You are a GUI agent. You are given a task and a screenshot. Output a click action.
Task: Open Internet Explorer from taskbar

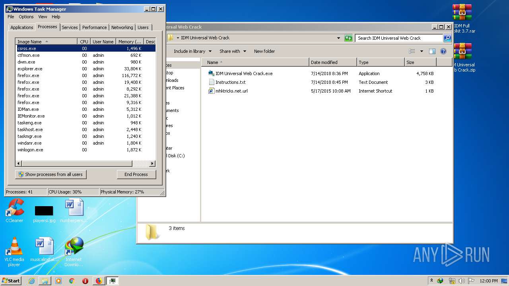pyautogui.click(x=31, y=281)
